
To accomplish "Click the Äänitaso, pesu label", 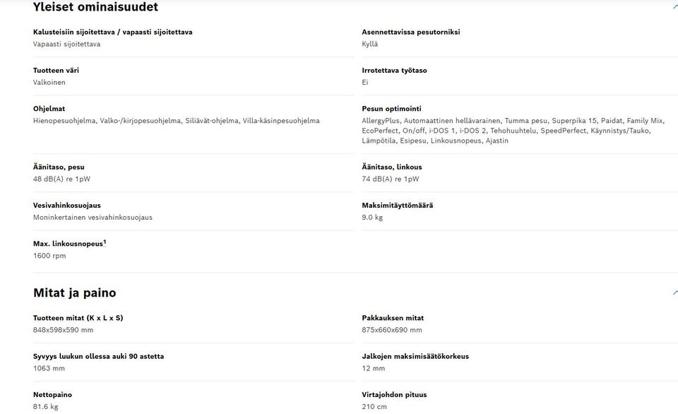I will (x=59, y=167).
